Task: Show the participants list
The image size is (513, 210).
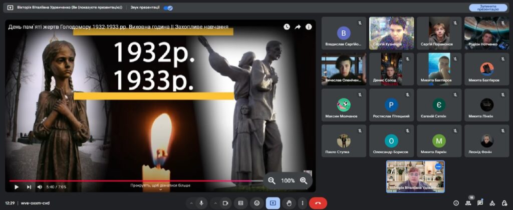Action: click(x=468, y=203)
